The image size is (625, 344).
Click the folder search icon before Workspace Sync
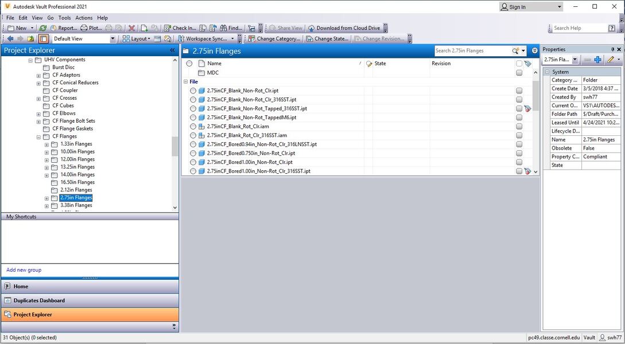(x=168, y=38)
